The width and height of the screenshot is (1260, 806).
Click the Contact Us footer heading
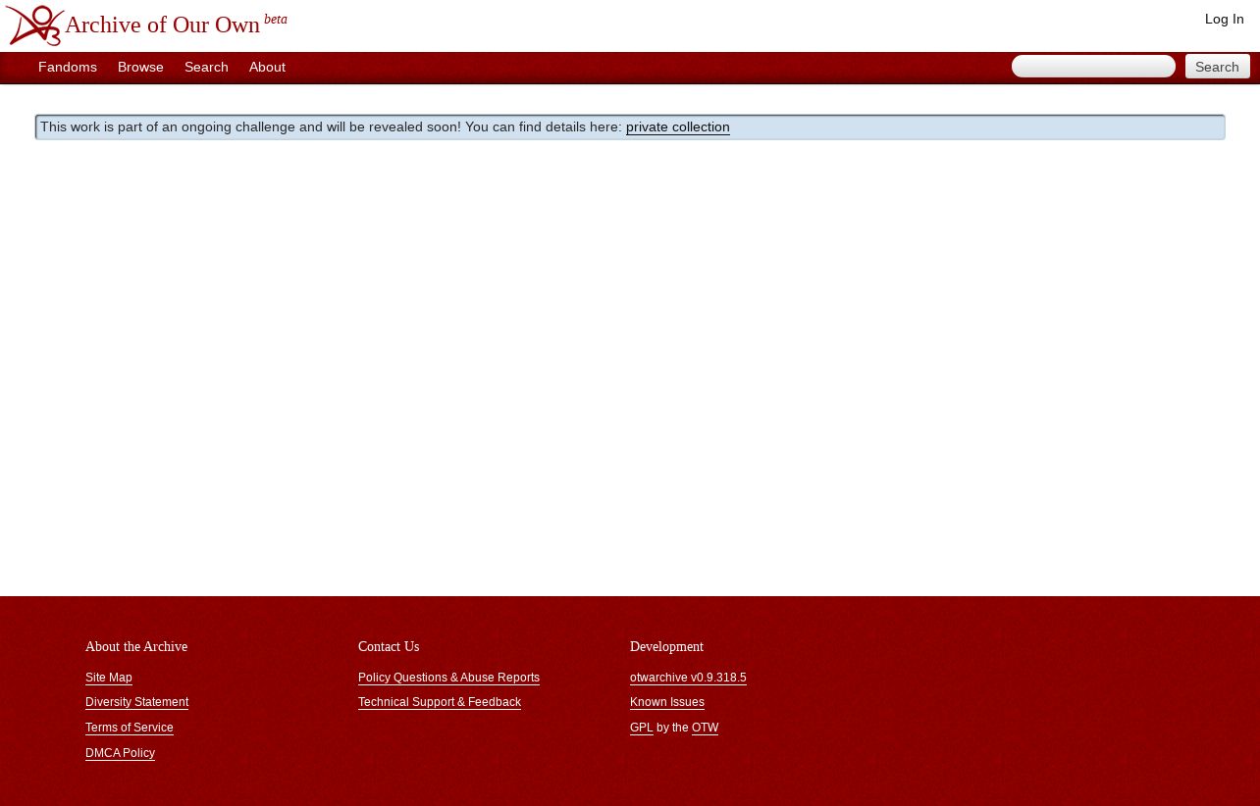(x=389, y=646)
